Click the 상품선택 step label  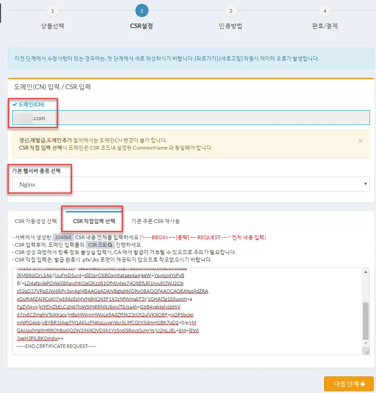point(52,26)
